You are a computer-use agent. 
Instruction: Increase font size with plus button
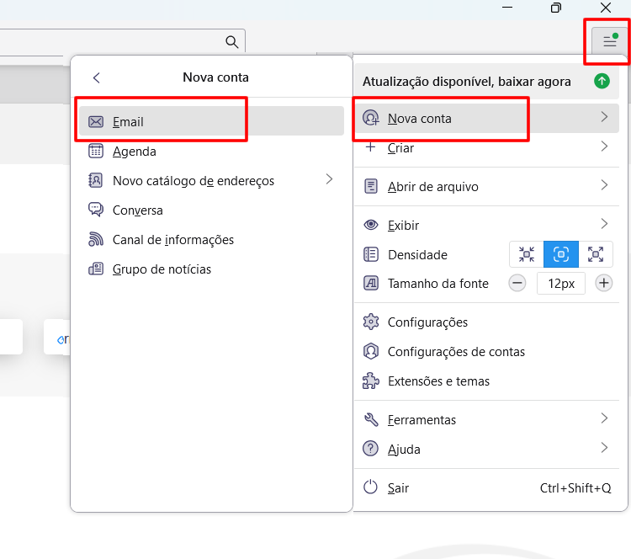(x=603, y=283)
